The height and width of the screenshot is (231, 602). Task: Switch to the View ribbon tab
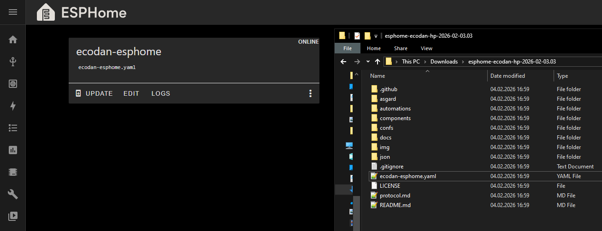pos(426,48)
